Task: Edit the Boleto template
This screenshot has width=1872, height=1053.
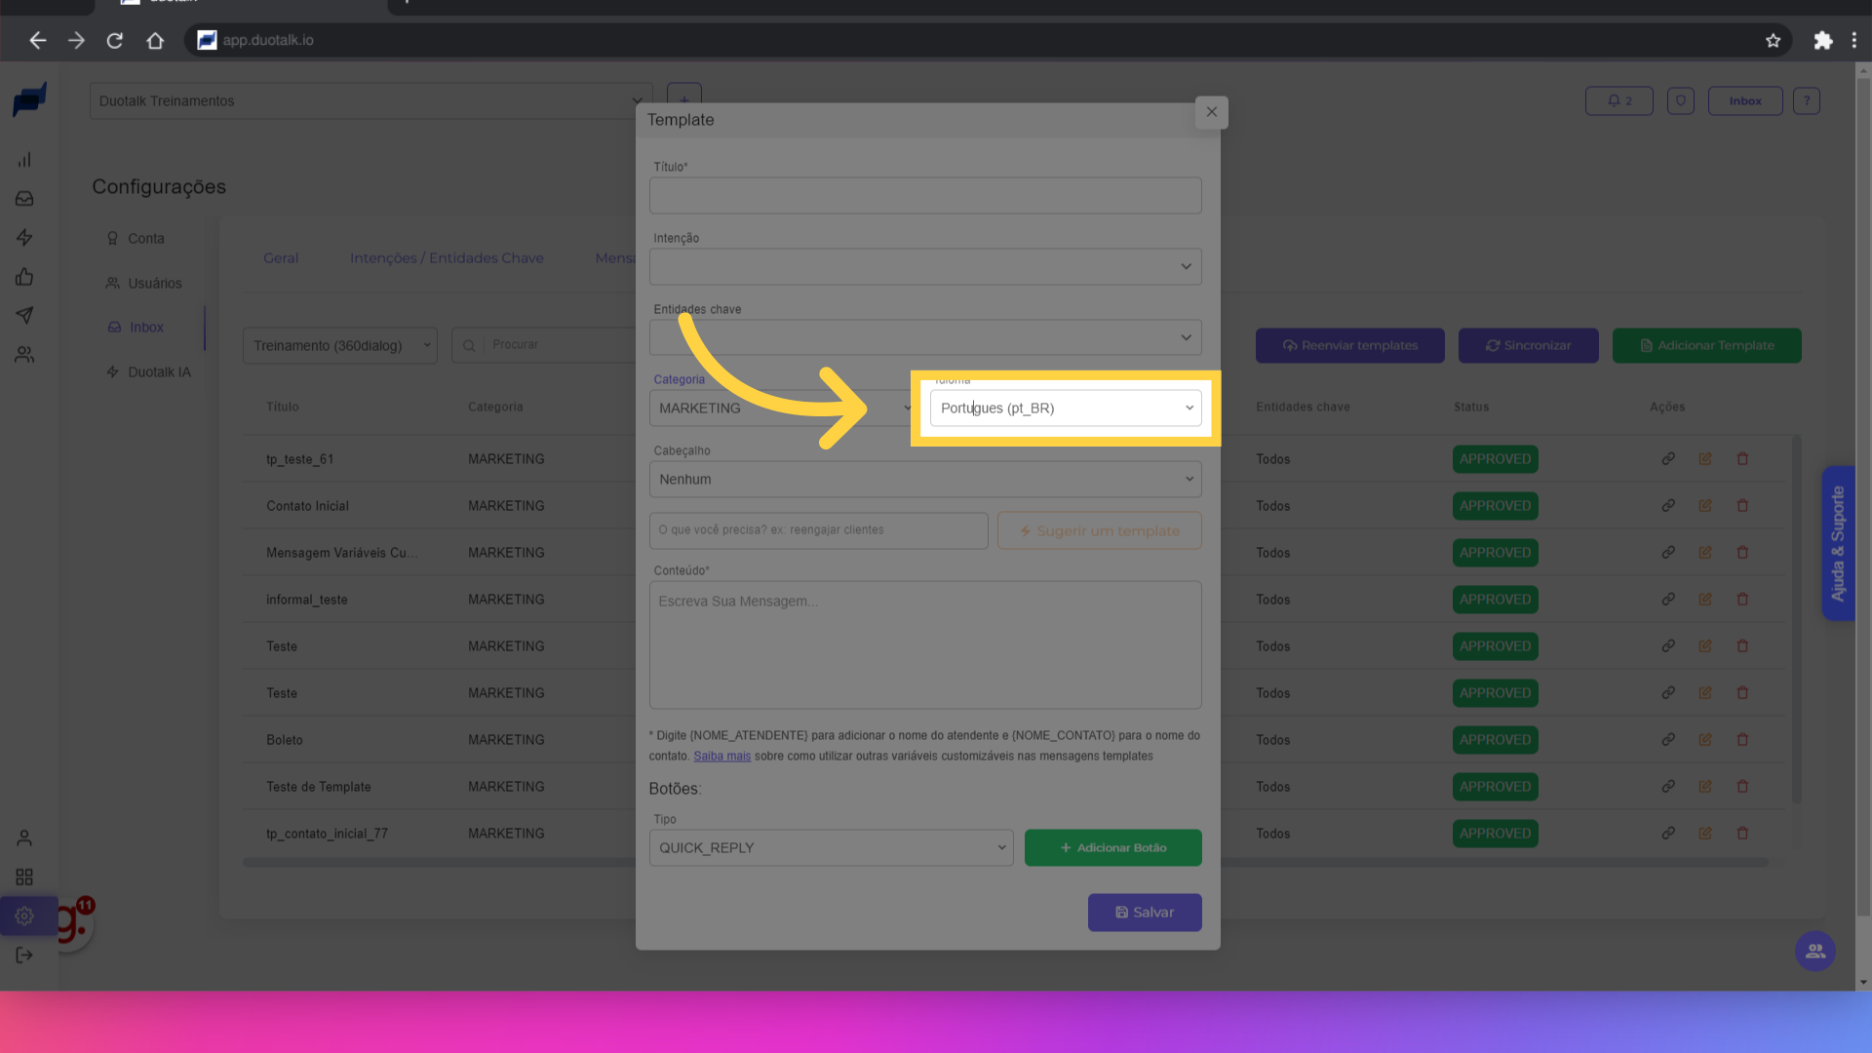Action: tap(1705, 740)
